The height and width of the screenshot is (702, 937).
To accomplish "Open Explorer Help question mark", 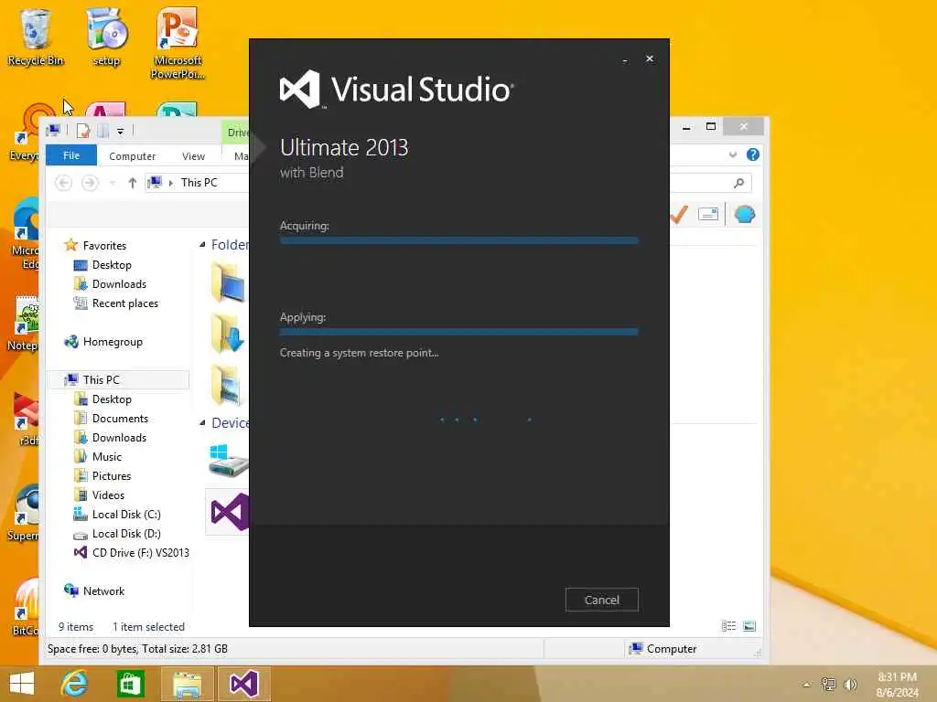I will [753, 154].
